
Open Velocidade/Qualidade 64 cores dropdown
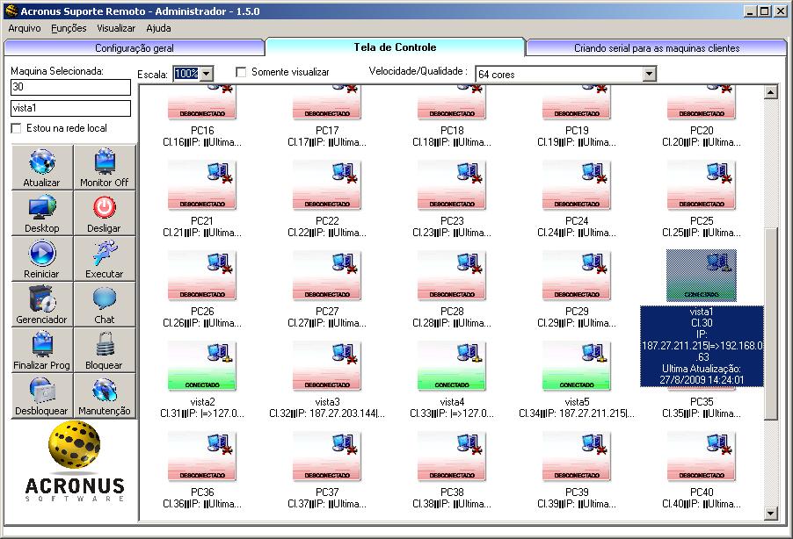click(x=650, y=75)
